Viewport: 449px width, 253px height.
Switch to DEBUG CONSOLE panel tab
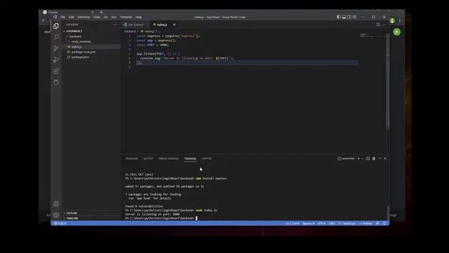(x=168, y=159)
